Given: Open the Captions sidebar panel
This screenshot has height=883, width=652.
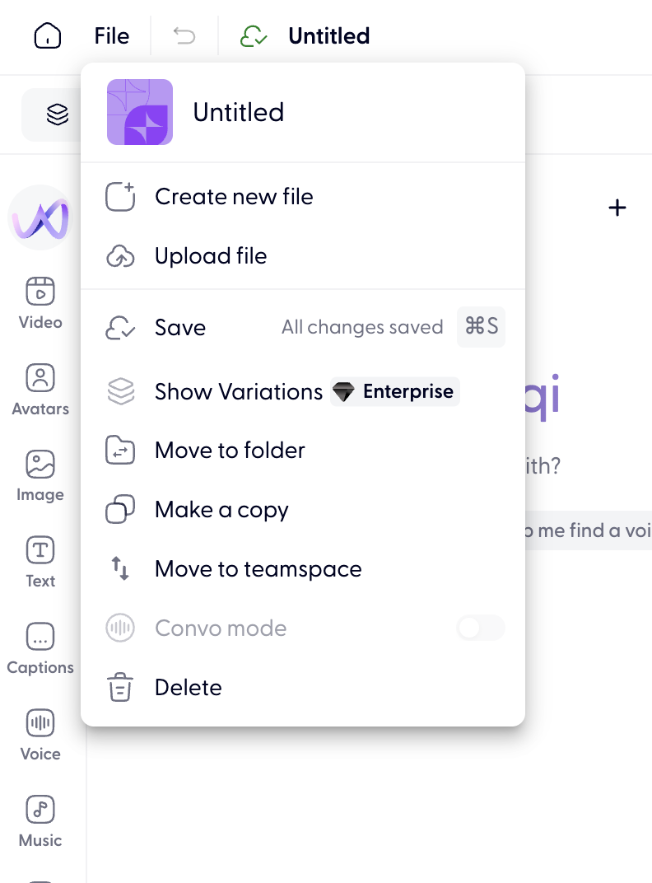Looking at the screenshot, I should 40,649.
